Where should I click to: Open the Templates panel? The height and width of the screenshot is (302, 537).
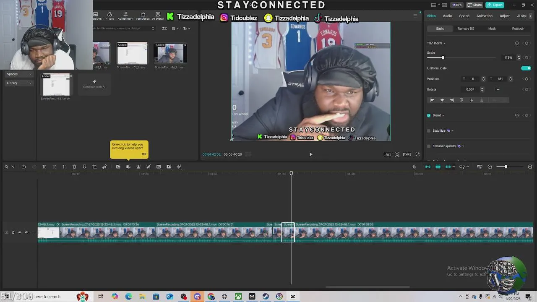(x=143, y=16)
